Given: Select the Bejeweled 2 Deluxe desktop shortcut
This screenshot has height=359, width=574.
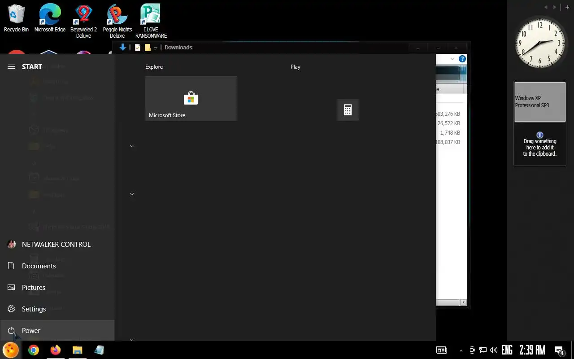Looking at the screenshot, I should pos(83,21).
